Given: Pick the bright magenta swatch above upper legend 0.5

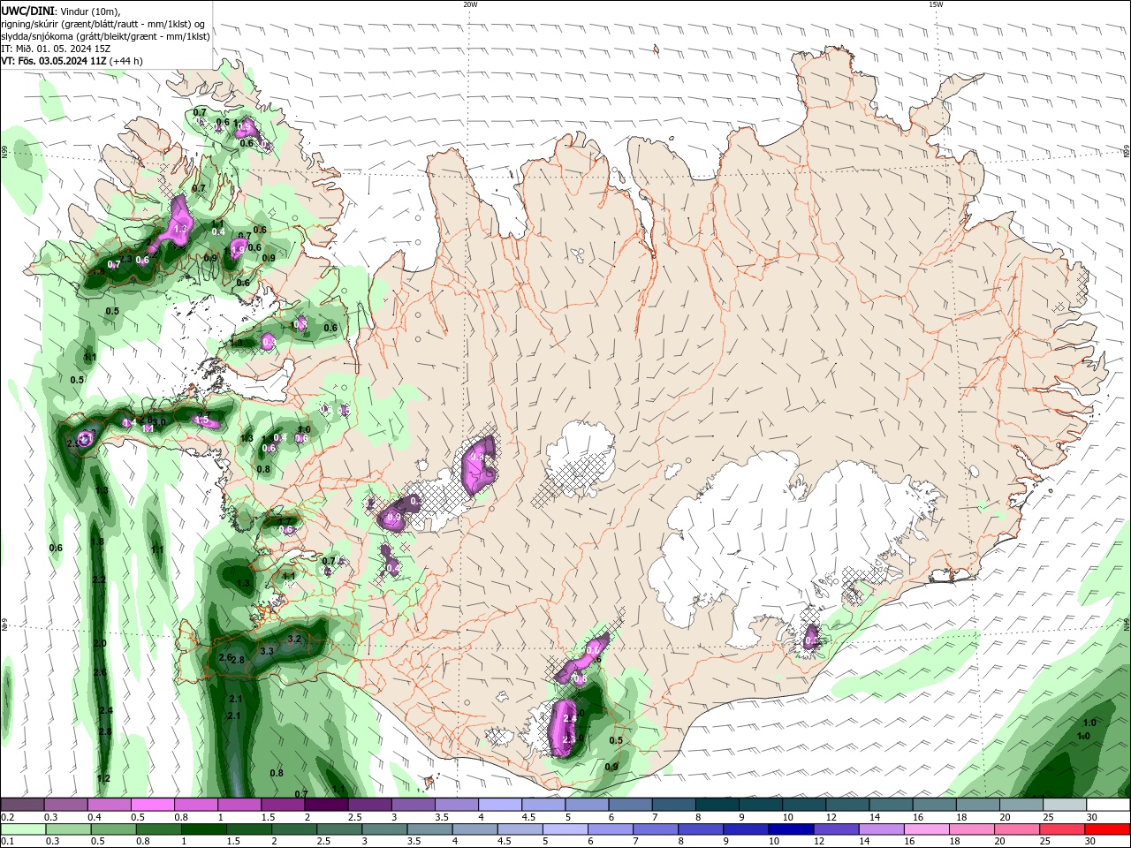Looking at the screenshot, I should click(152, 805).
